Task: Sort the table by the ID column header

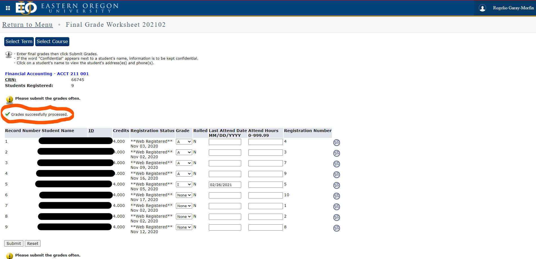Action: click(x=91, y=130)
